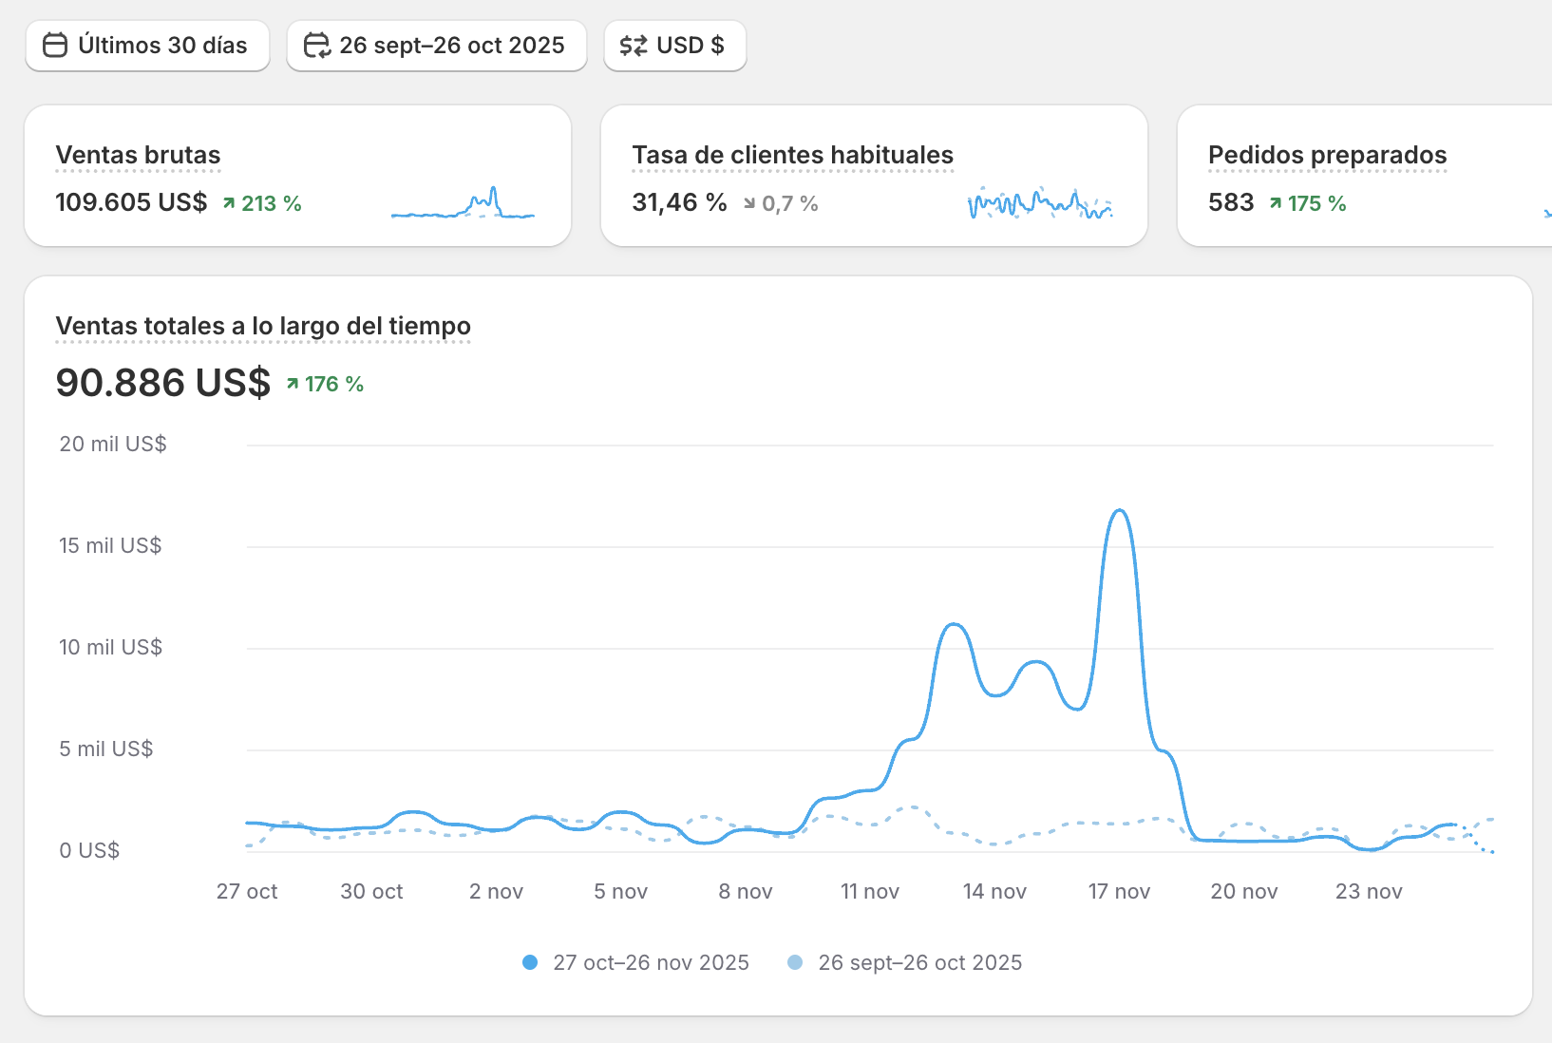Image resolution: width=1552 pixels, height=1043 pixels.
Task: Open the USD $ currency selector
Action: (675, 46)
